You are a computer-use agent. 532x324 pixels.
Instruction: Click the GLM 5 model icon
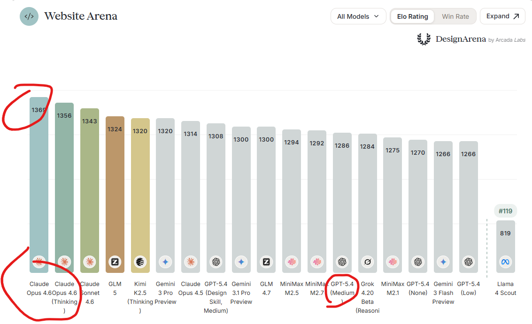[x=115, y=262]
